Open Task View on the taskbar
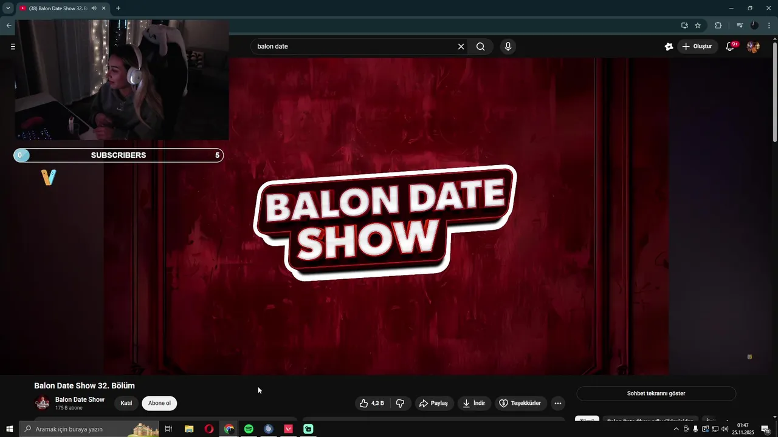 [168, 429]
